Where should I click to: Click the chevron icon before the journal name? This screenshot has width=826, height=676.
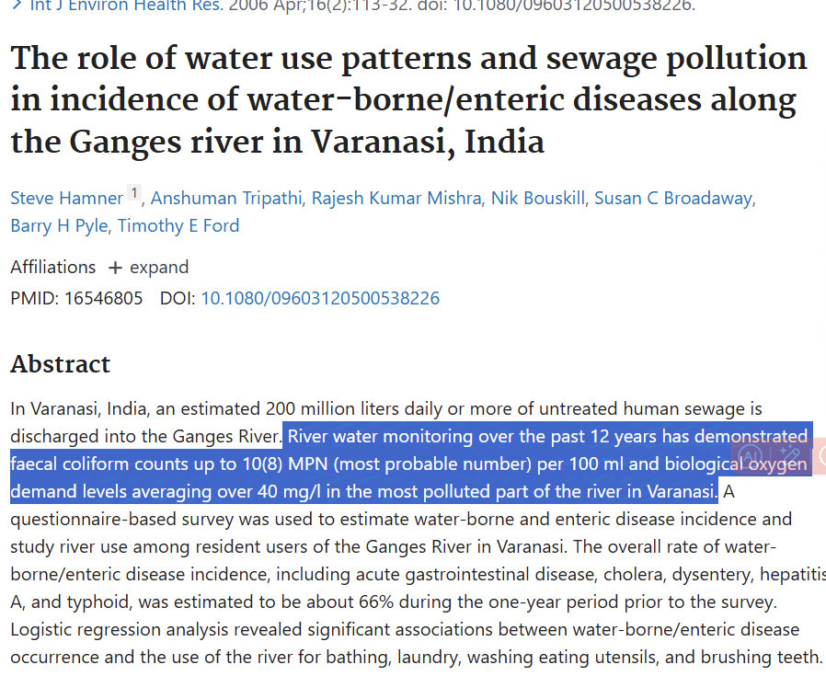[x=17, y=5]
